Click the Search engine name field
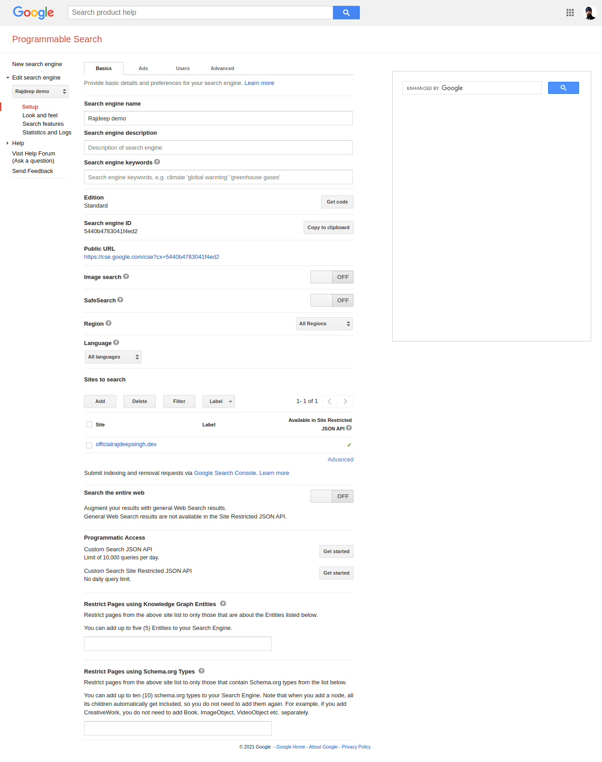Image resolution: width=602 pixels, height=762 pixels. pyautogui.click(x=218, y=118)
